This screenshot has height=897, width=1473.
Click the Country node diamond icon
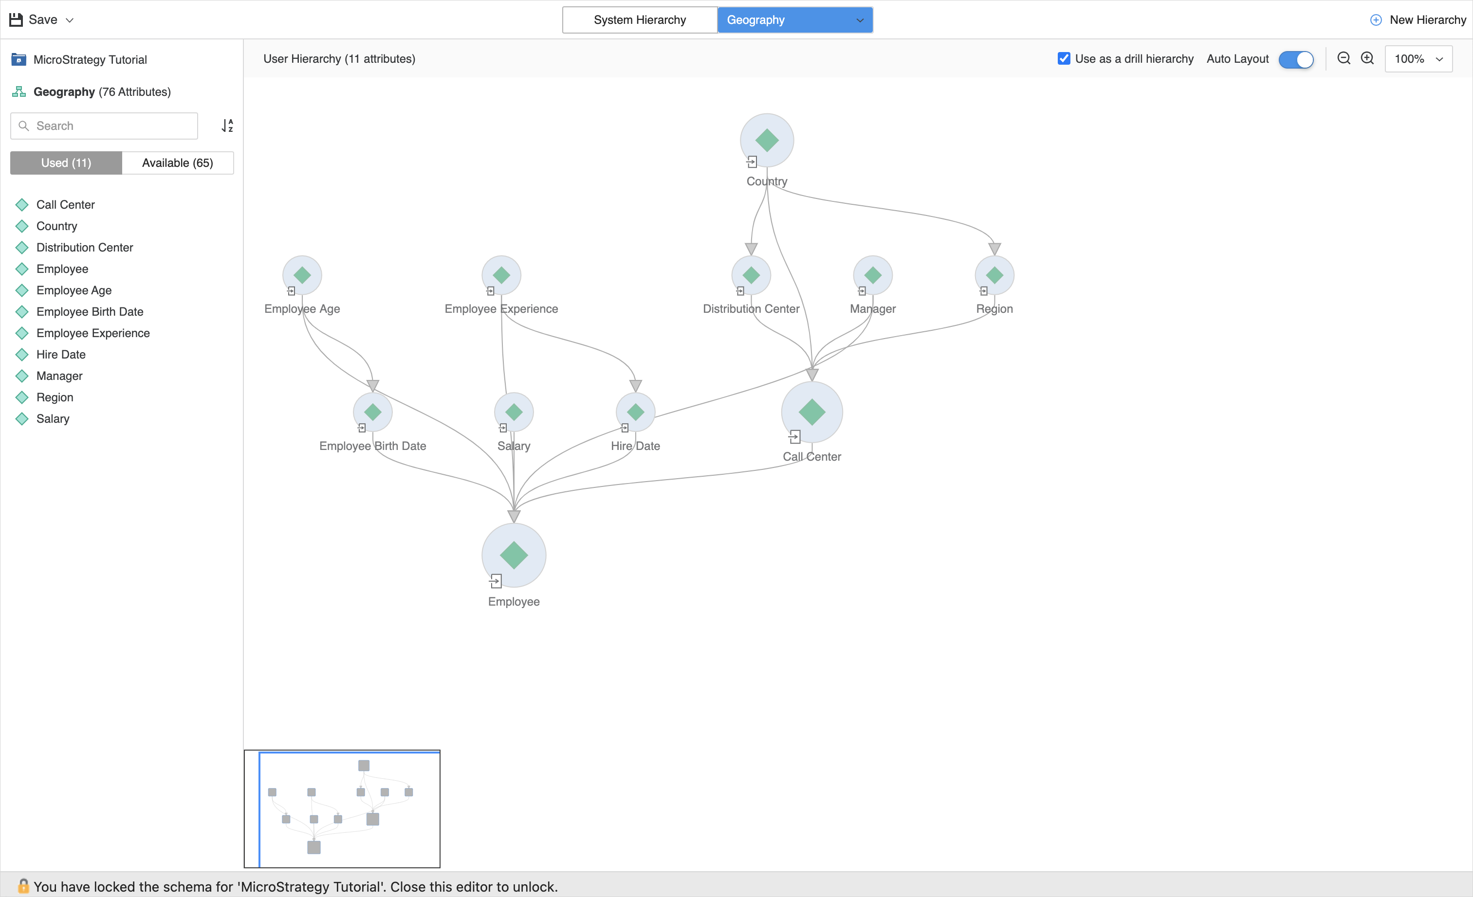766,141
